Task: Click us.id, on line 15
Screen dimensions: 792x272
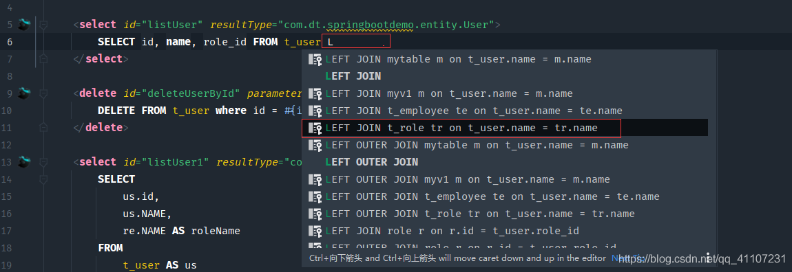Action: point(141,196)
